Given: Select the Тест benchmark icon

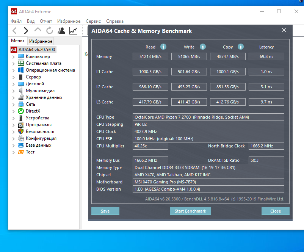Looking at the screenshot, I should pos(21,152).
